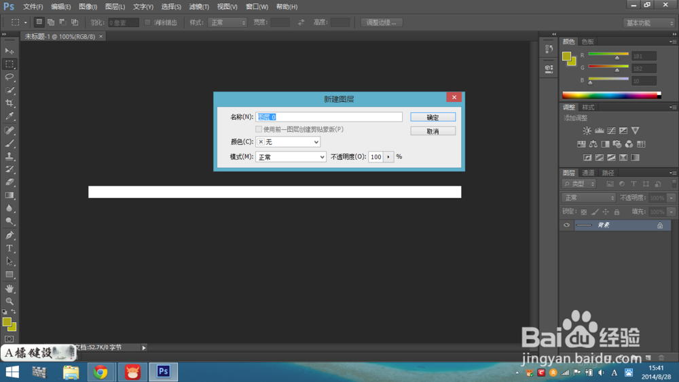Select the Eraser tool

[10, 182]
